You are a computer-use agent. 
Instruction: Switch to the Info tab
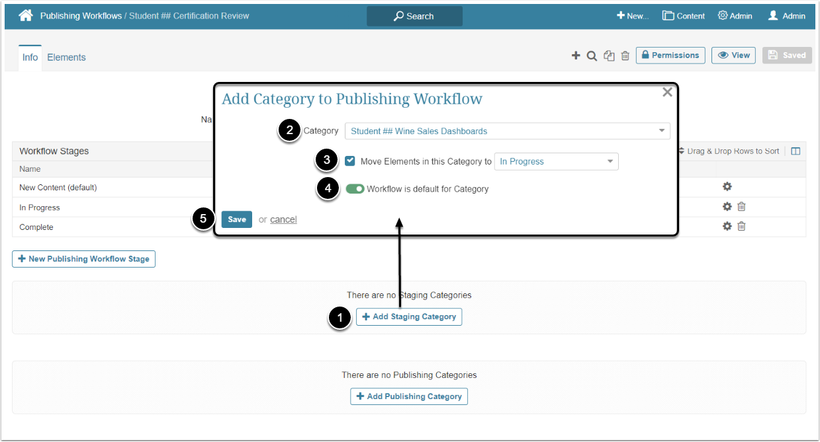click(30, 57)
